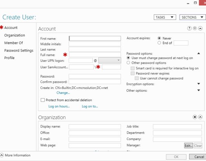Click the Cancel button
Screen dimensions: 206x161
(x=198, y=157)
